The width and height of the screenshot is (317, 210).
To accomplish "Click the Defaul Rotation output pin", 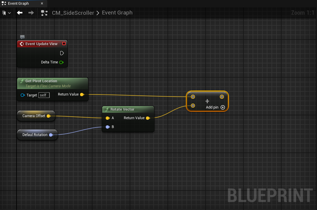I will (x=51, y=135).
